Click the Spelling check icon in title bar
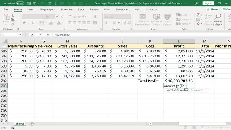 click(56, 3)
